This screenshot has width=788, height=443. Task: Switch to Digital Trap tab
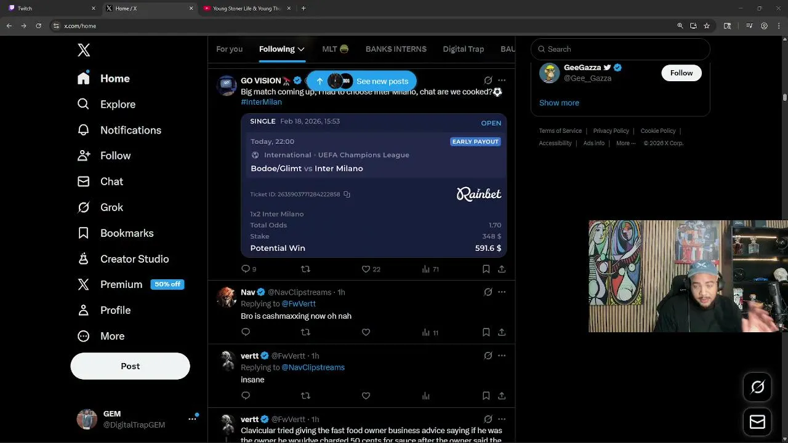(x=464, y=49)
